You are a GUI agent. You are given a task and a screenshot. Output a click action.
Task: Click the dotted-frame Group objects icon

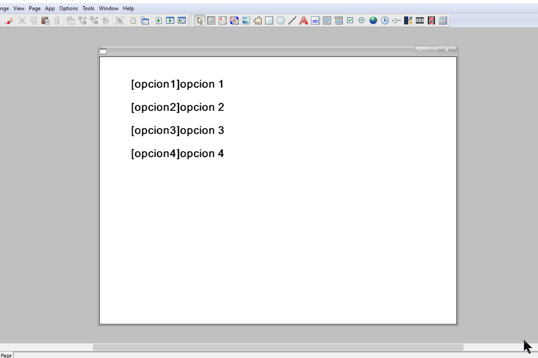(x=119, y=21)
